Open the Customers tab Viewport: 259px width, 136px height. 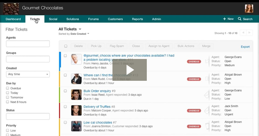coord(115,19)
